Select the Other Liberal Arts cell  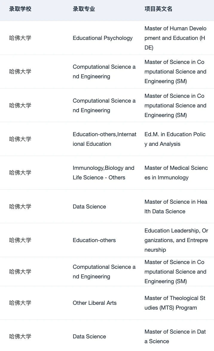[x=94, y=303]
